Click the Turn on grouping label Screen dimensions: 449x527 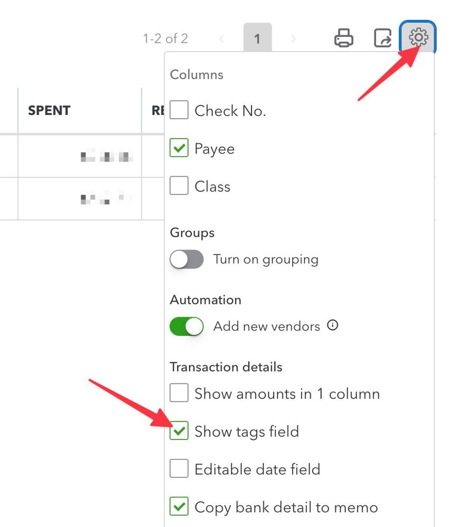point(266,260)
